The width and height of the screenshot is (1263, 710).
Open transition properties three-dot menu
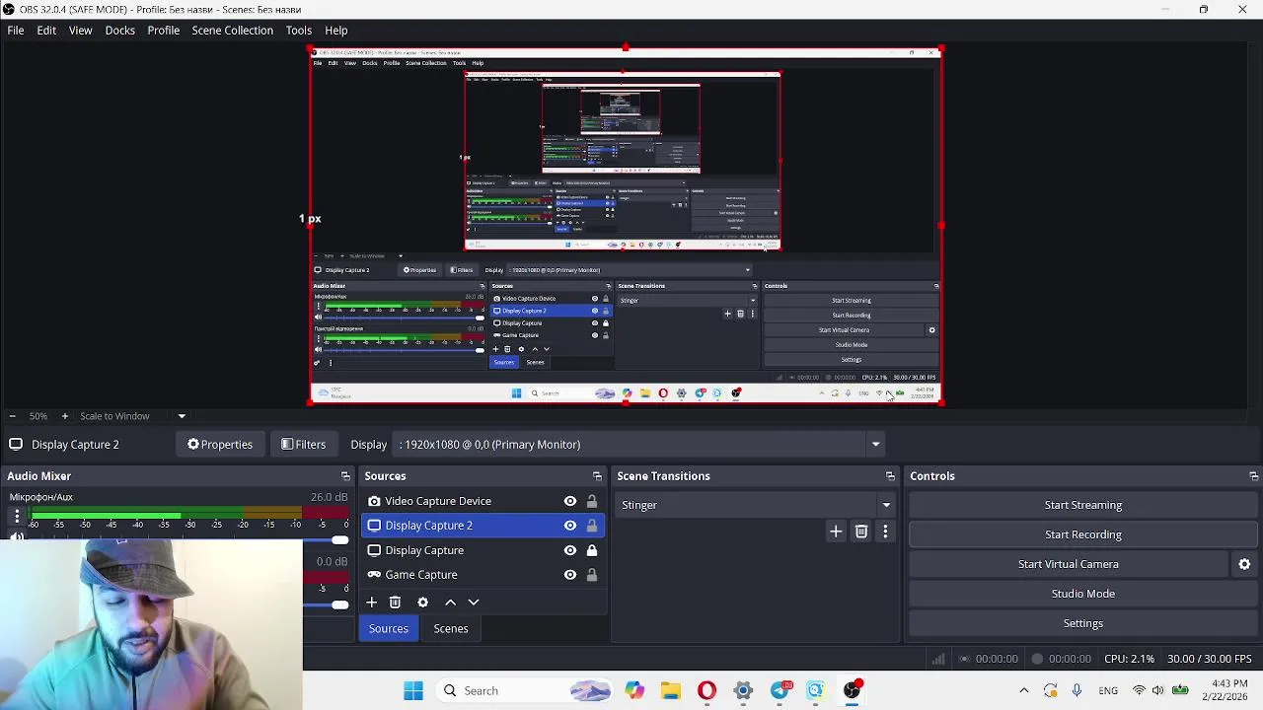[x=885, y=532]
